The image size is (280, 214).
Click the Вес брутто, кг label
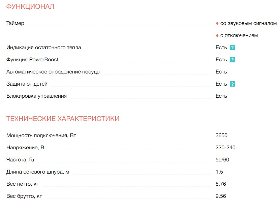tap(24, 196)
